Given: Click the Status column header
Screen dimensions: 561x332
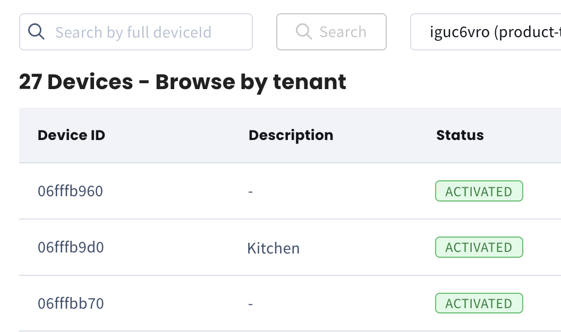Looking at the screenshot, I should pos(460,135).
